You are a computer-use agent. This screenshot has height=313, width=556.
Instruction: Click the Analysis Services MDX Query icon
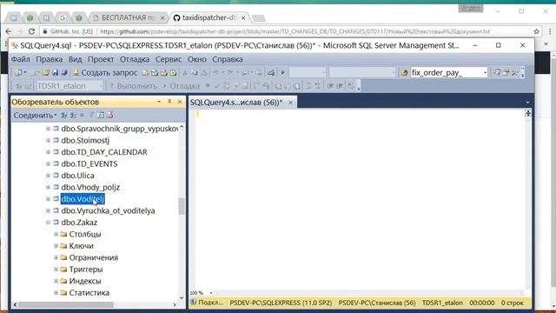(155, 73)
